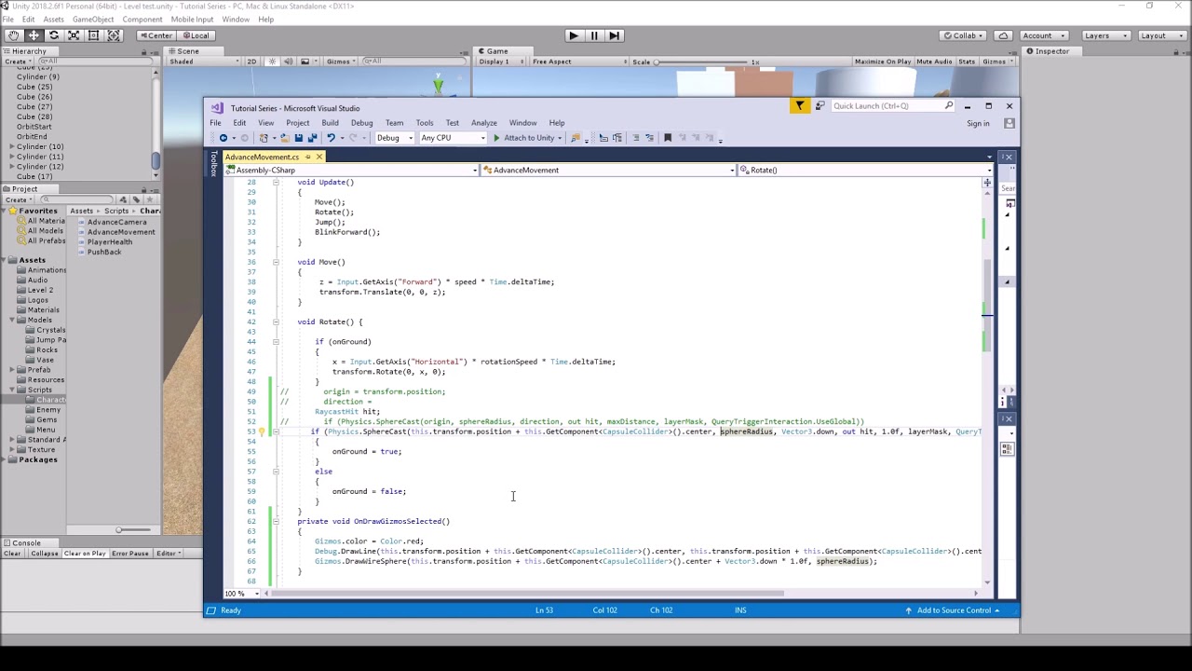1192x671 pixels.
Task: Click Navigate Backward icon in Visual Studio
Action: (x=223, y=138)
